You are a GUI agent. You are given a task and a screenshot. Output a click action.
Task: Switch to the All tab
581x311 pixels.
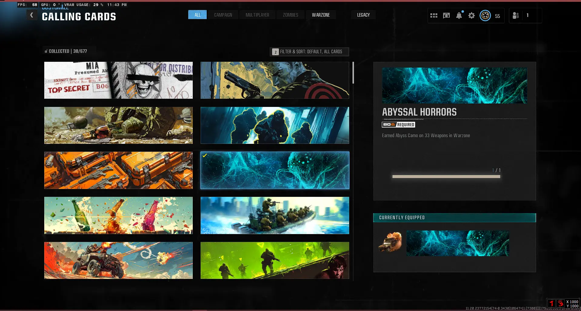pyautogui.click(x=197, y=15)
